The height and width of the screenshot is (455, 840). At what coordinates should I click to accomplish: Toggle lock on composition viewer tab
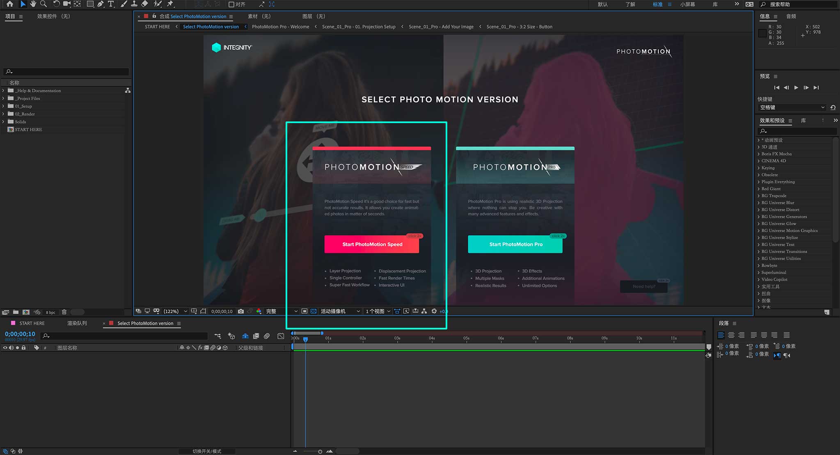154,16
